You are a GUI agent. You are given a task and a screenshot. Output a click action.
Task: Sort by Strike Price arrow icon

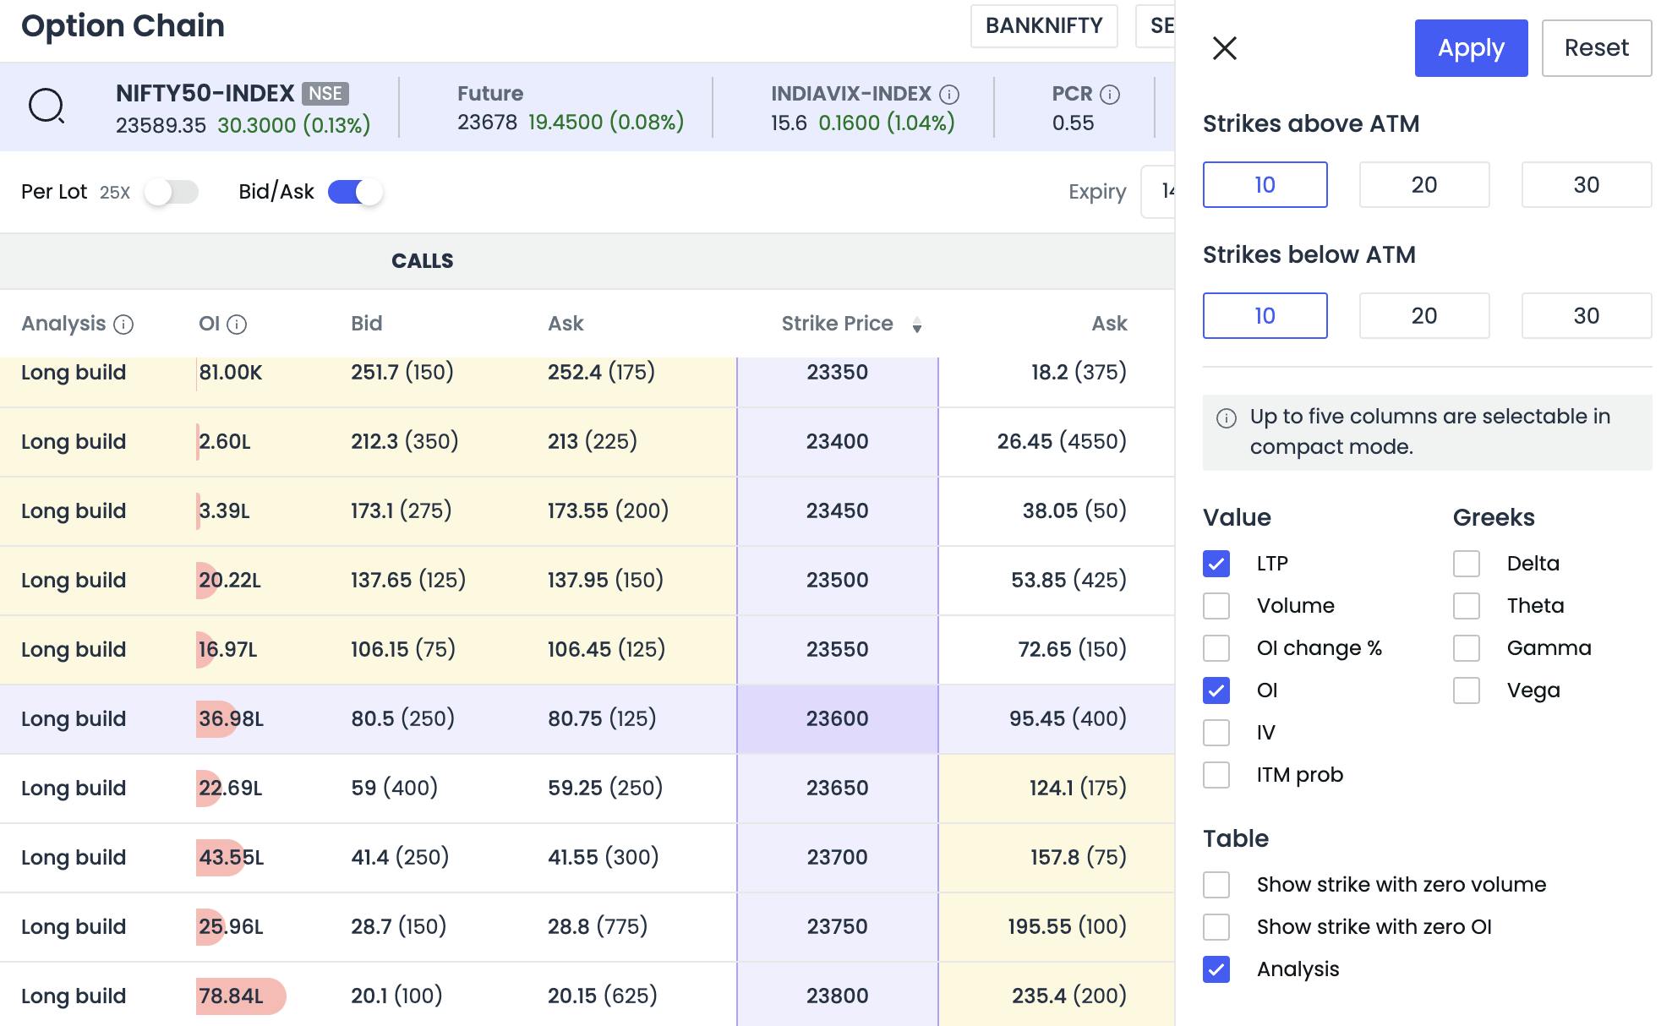coord(917,325)
